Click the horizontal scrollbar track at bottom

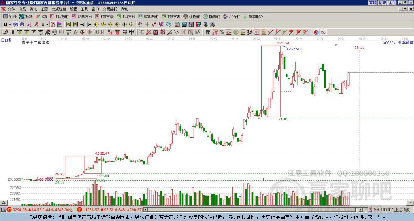coord(253,210)
